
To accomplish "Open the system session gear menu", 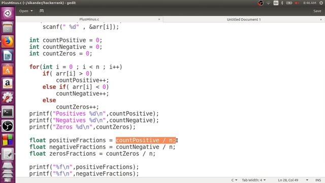I will 321,3.
